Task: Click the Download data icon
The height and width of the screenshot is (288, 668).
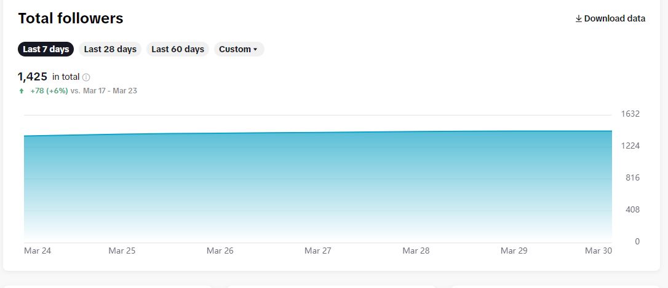Action: point(579,18)
